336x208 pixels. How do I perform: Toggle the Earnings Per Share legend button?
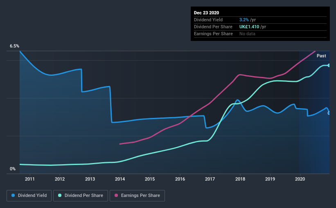tap(137, 196)
